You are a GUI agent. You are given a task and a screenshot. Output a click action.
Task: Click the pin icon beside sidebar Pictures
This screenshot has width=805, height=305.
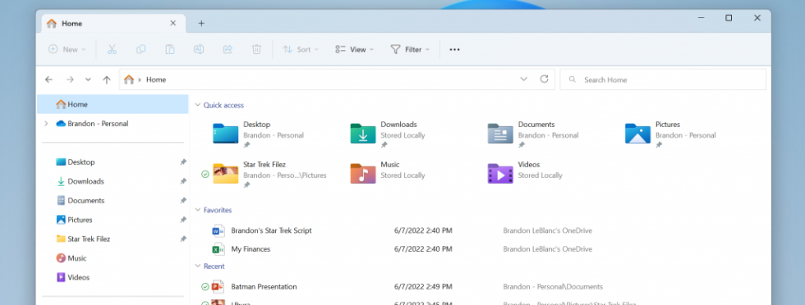(183, 220)
